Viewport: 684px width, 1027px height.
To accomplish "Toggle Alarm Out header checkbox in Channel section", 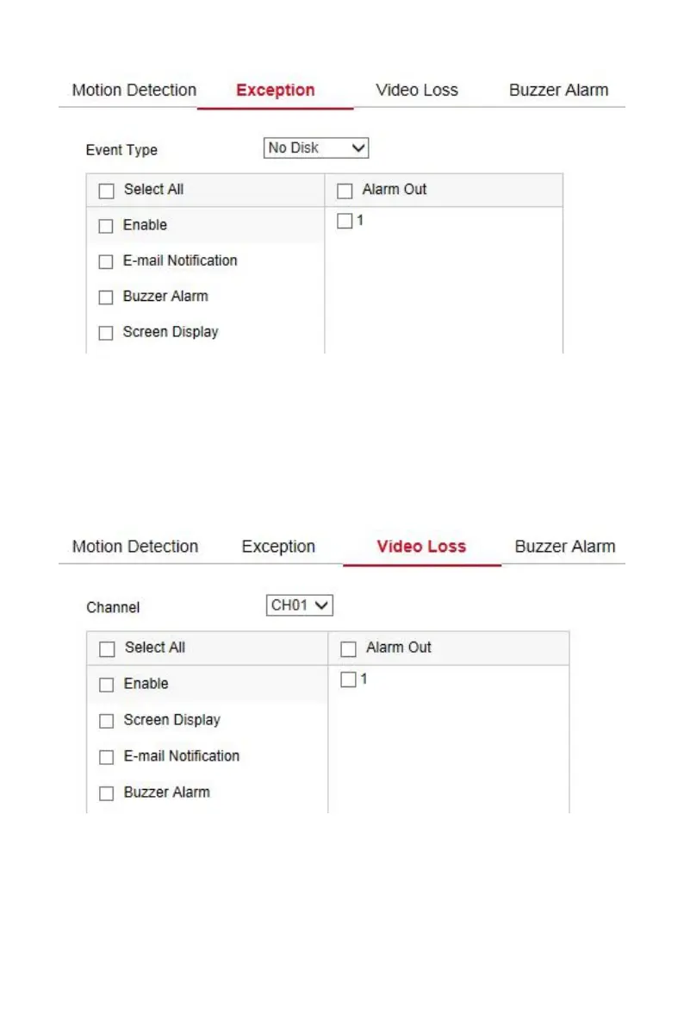I will pyautogui.click(x=348, y=649).
